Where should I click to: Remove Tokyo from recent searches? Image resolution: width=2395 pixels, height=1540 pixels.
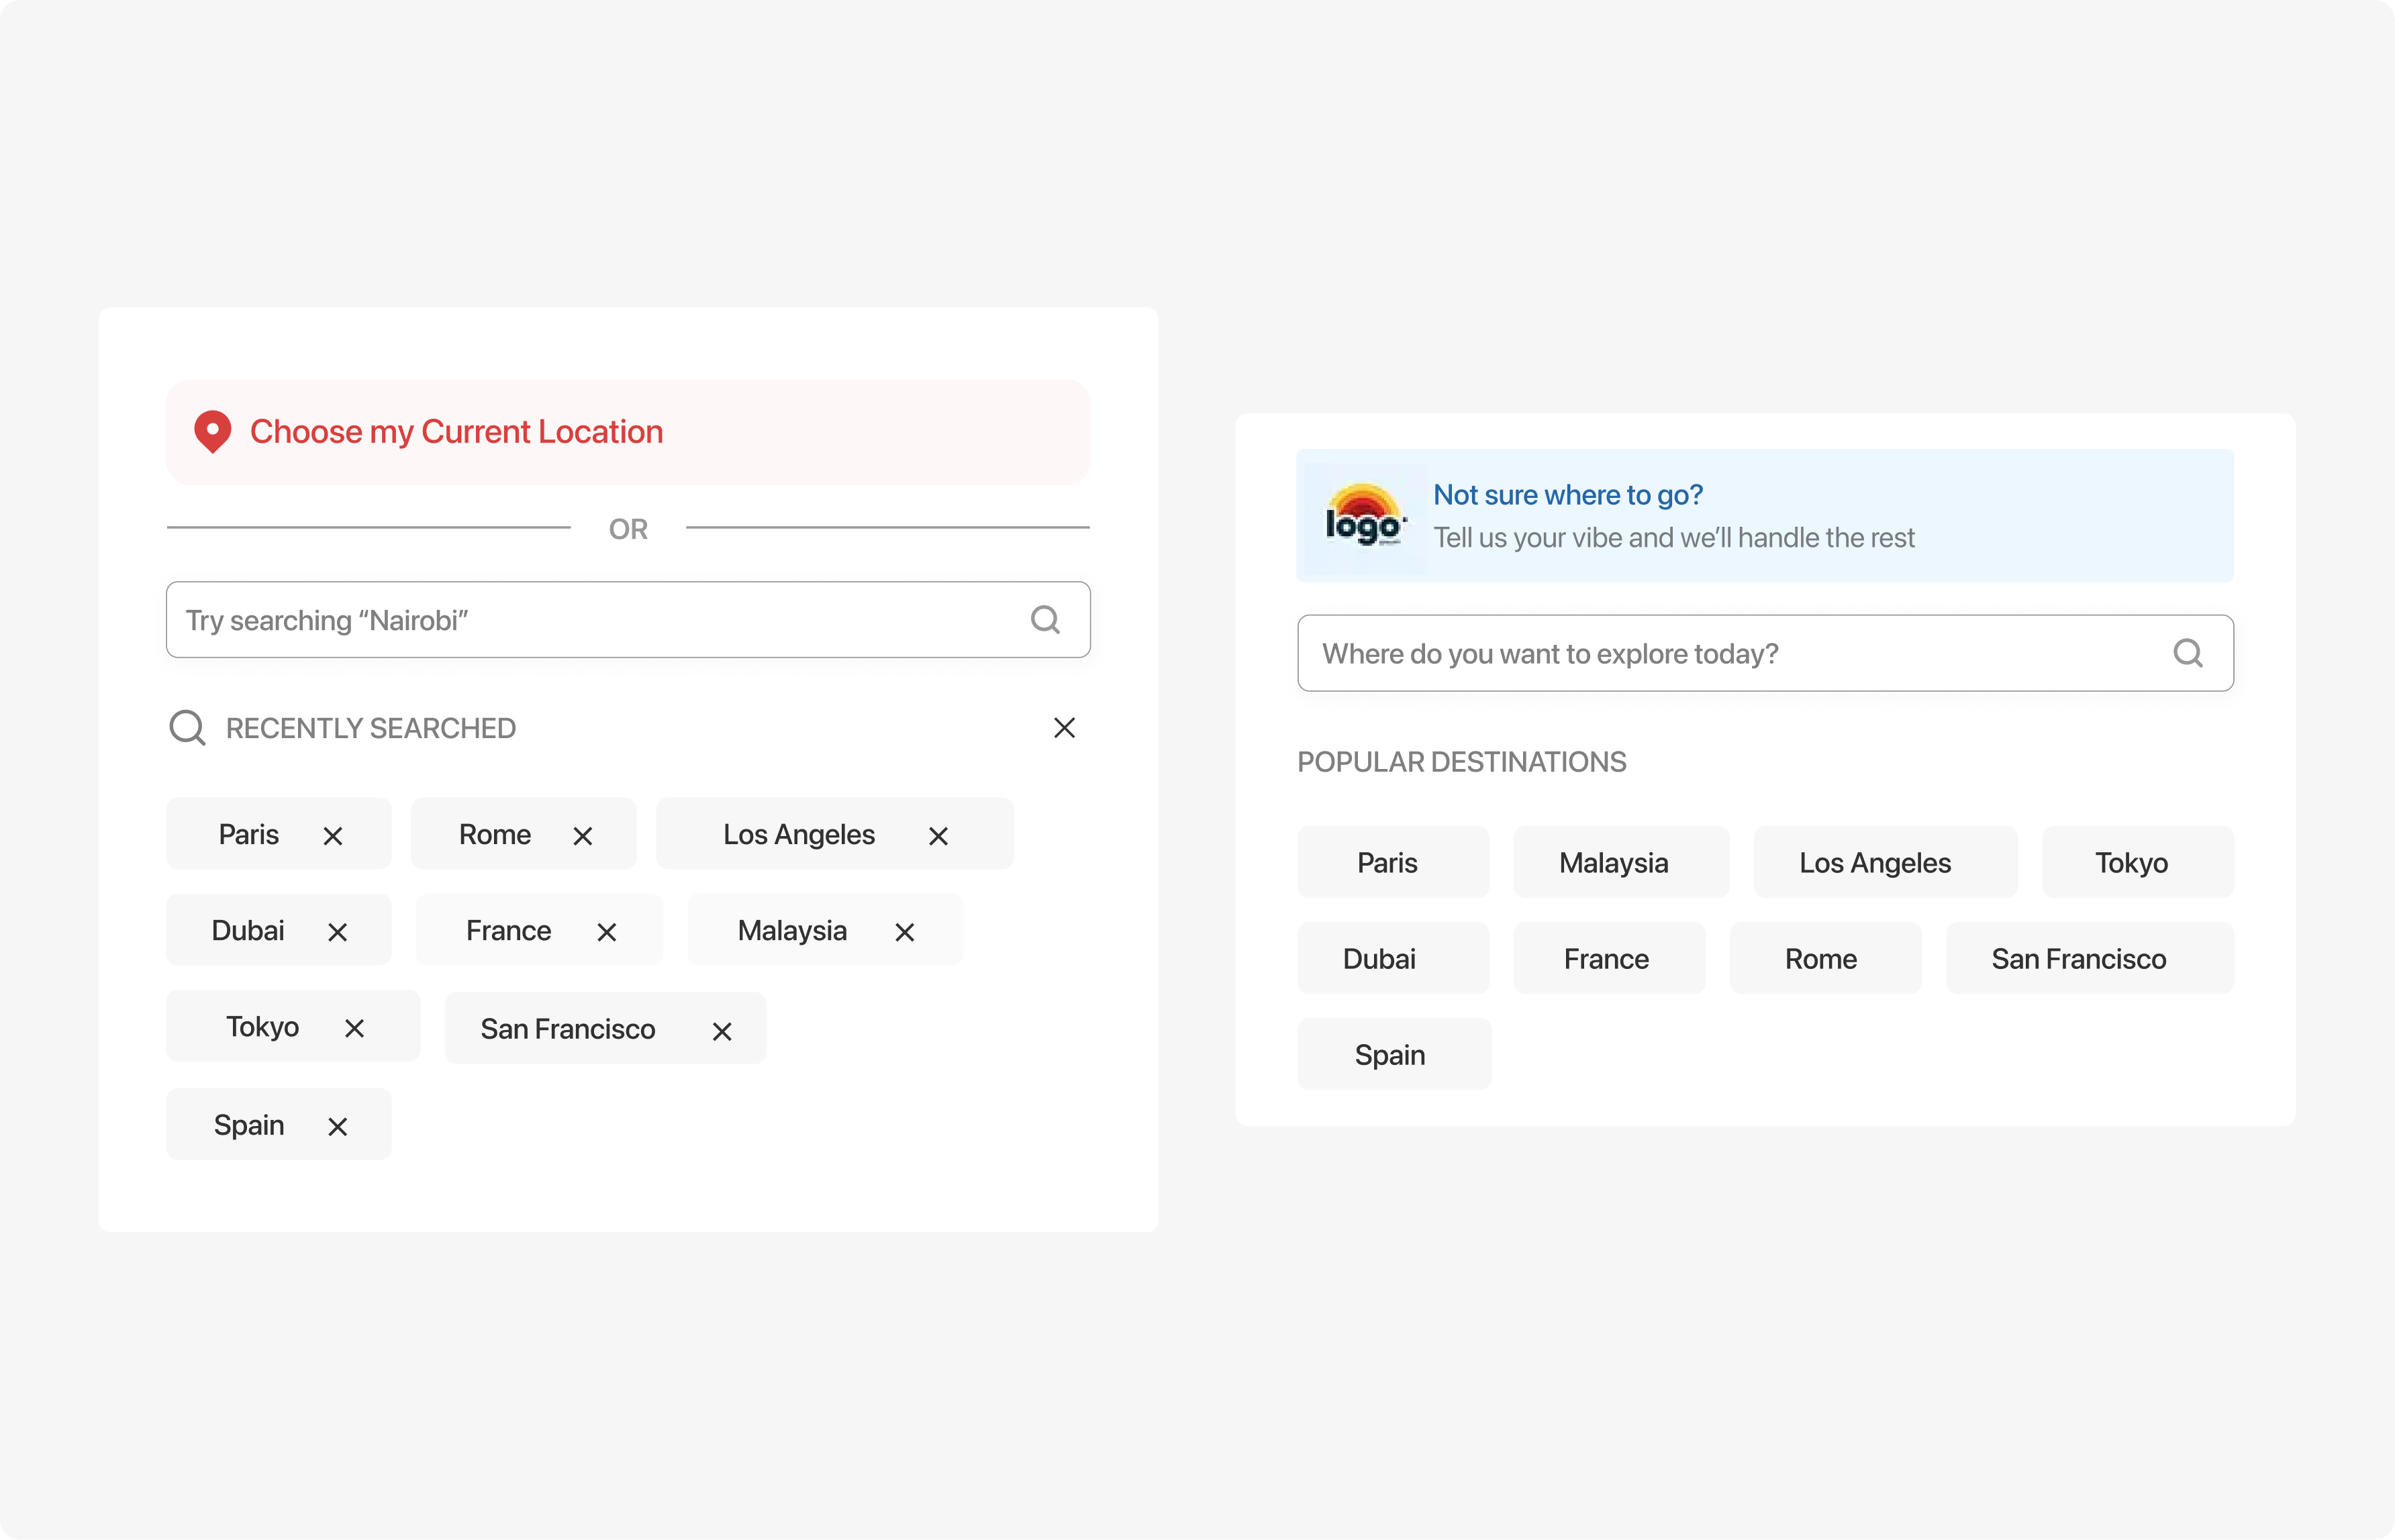354,1028
